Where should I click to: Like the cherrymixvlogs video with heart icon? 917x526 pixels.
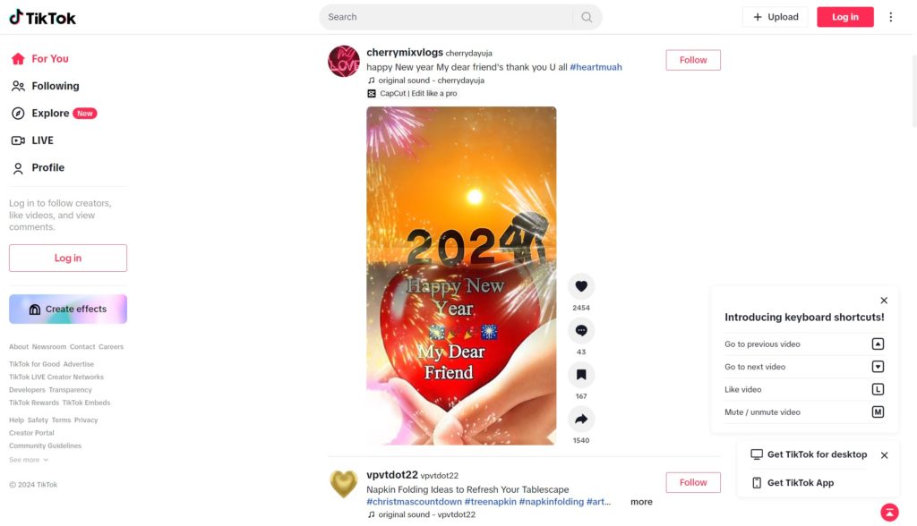[x=580, y=286]
